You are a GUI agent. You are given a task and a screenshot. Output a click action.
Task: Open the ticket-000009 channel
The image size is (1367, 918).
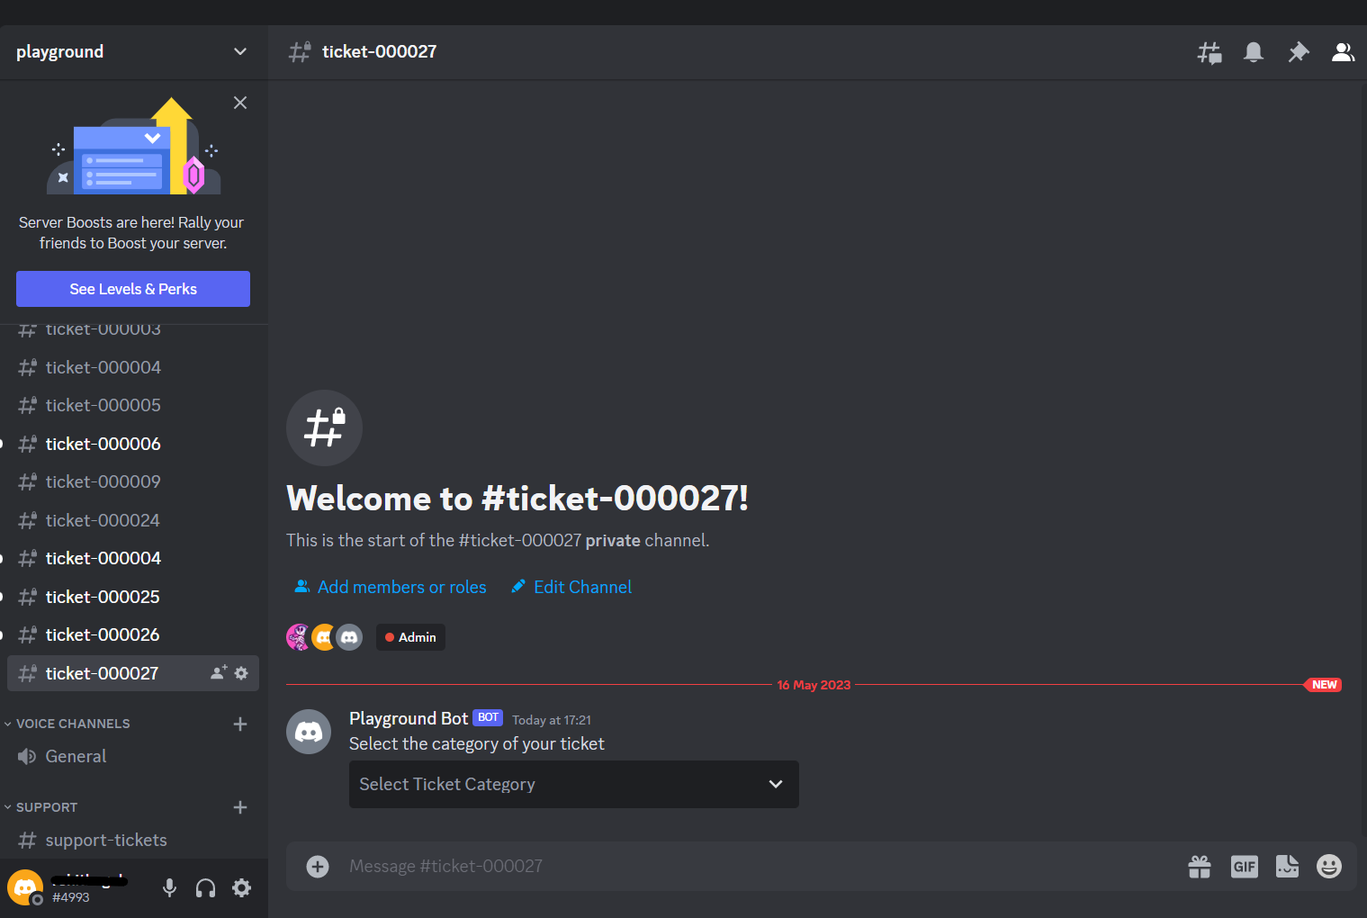[x=133, y=481]
